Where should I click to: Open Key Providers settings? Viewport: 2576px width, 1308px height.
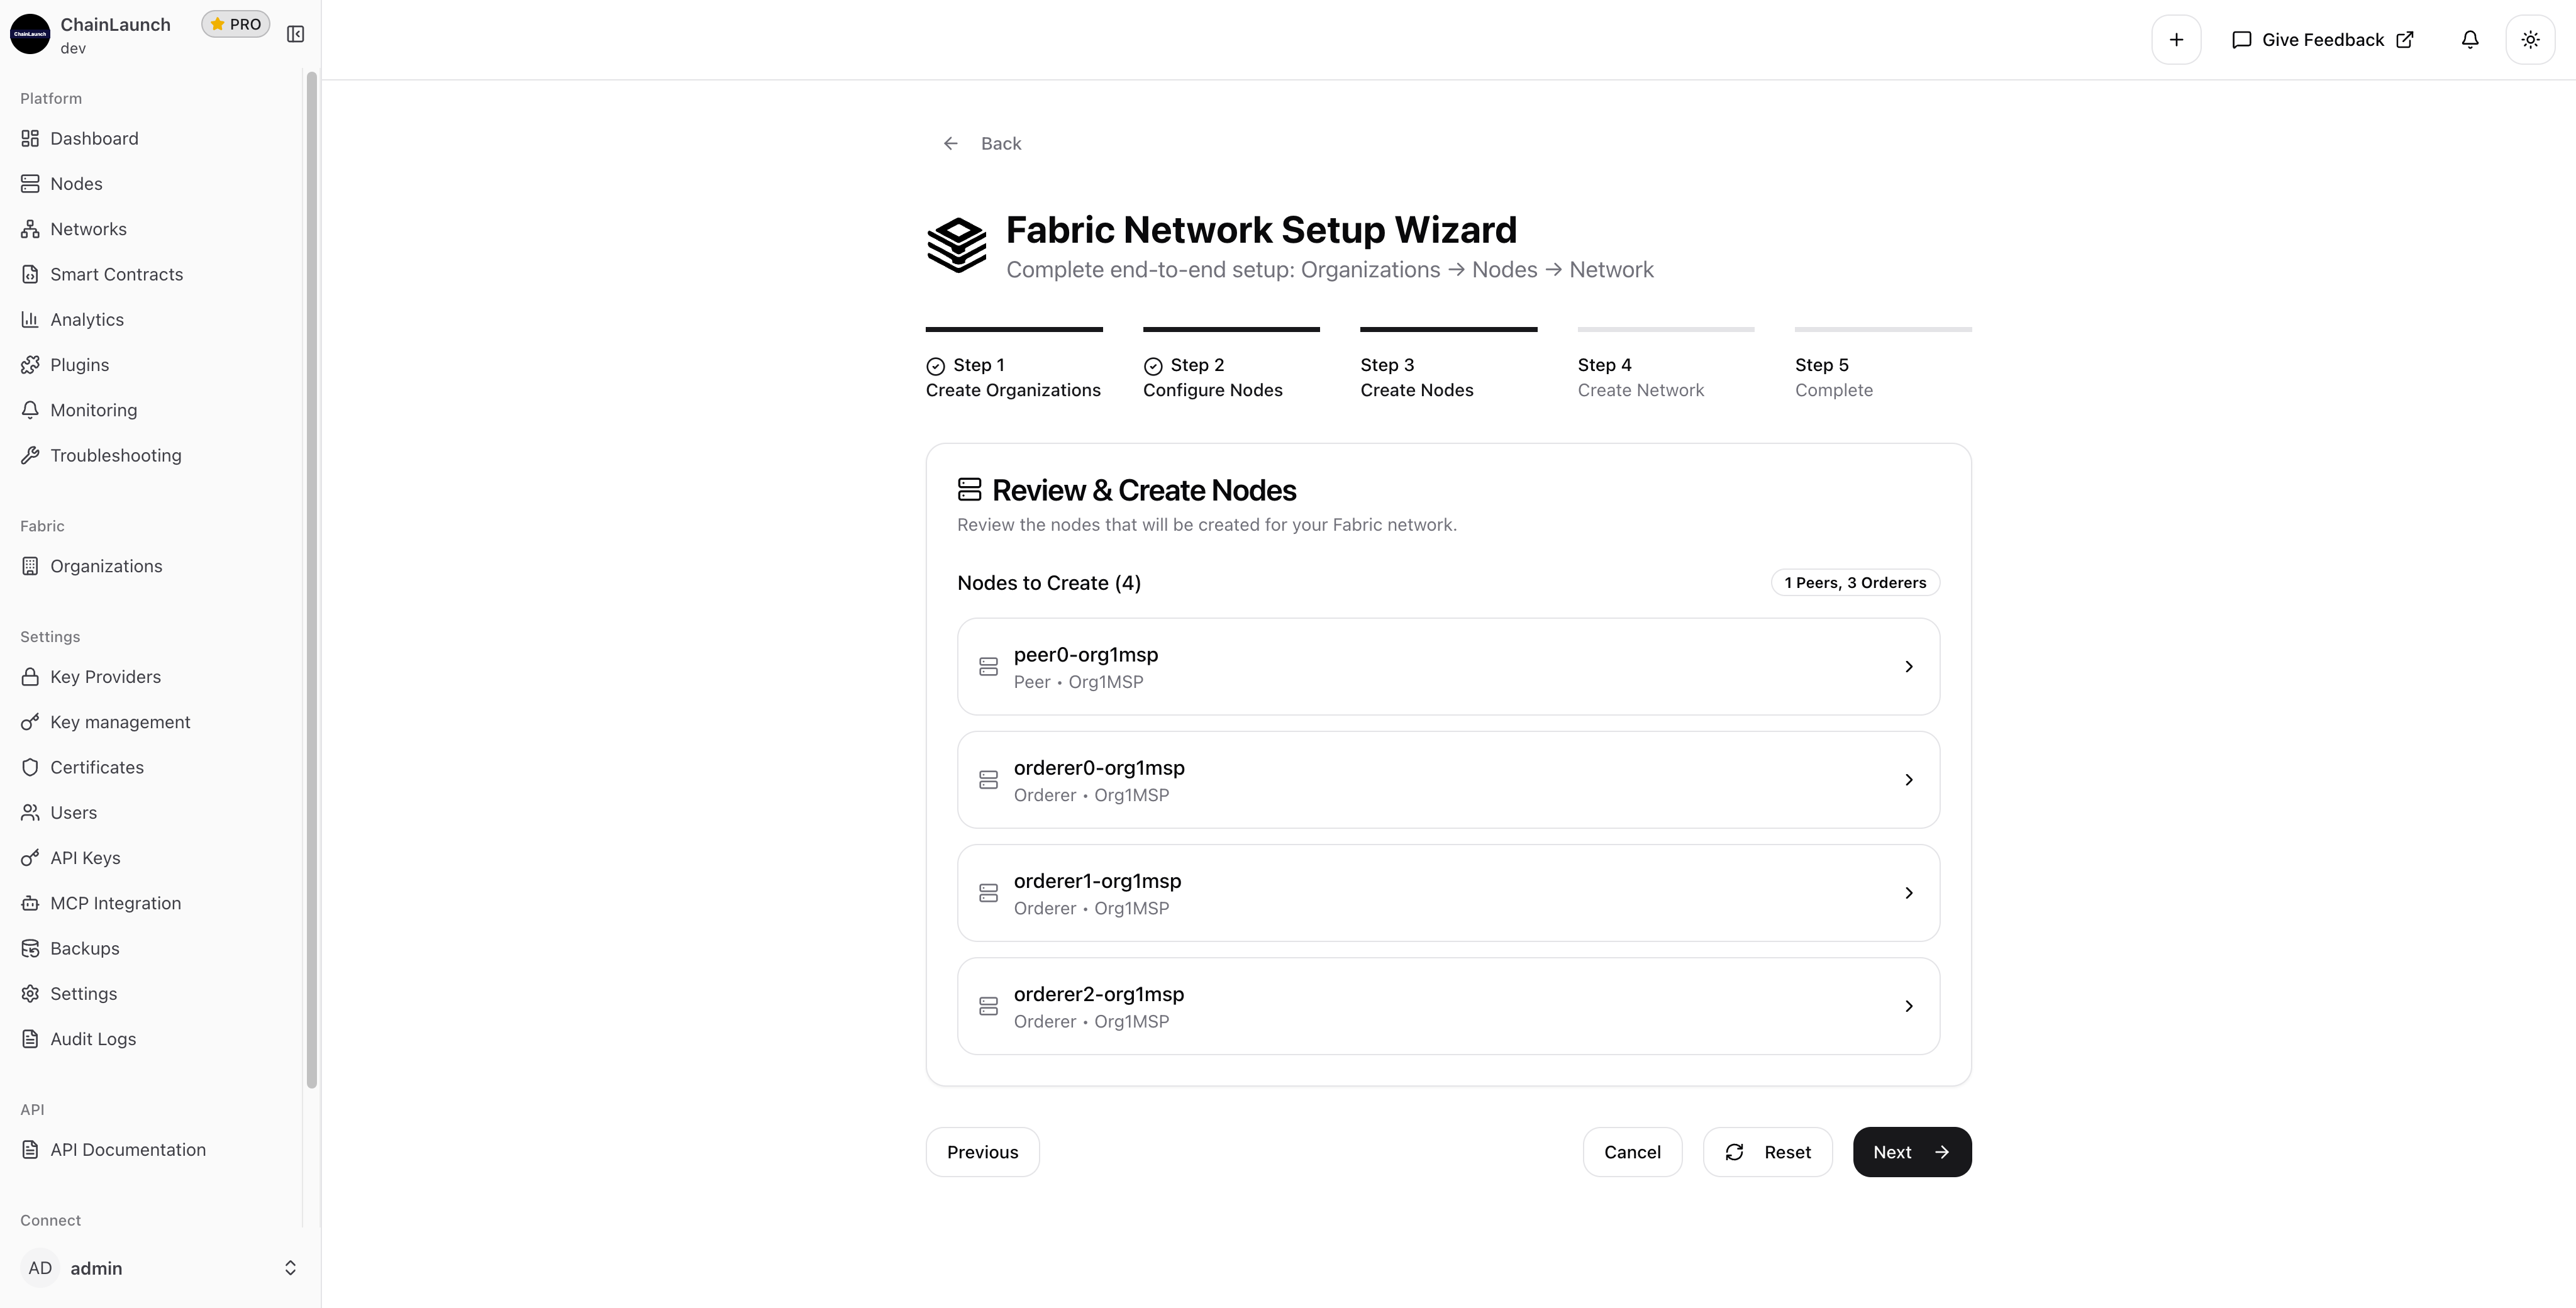point(105,676)
